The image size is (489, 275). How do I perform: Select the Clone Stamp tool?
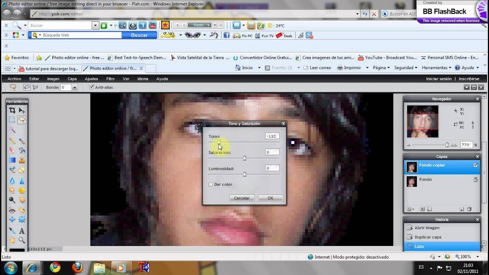[22, 160]
